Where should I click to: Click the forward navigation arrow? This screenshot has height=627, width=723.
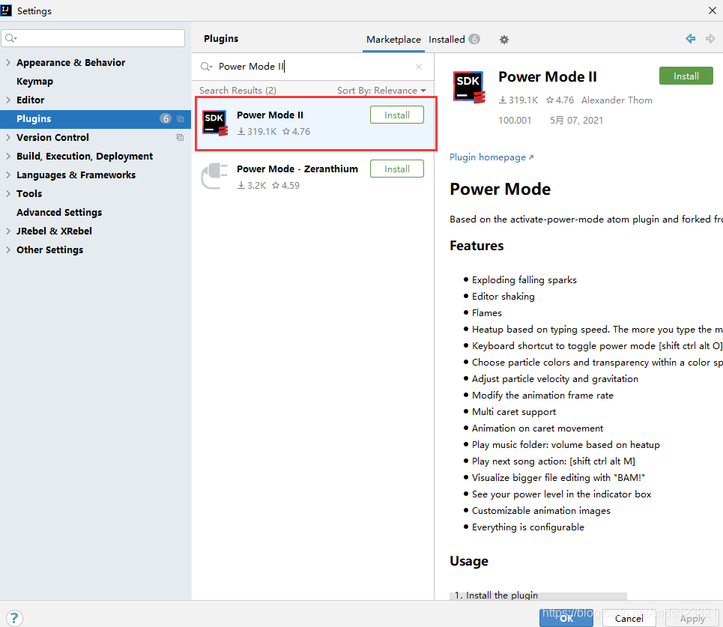[x=710, y=38]
